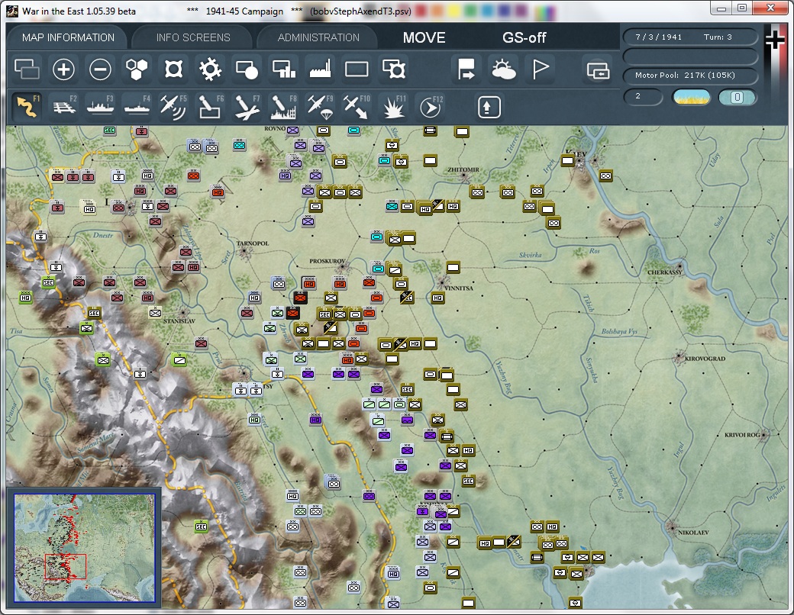
Task: Select F6 bomb unit mode
Action: tap(210, 106)
